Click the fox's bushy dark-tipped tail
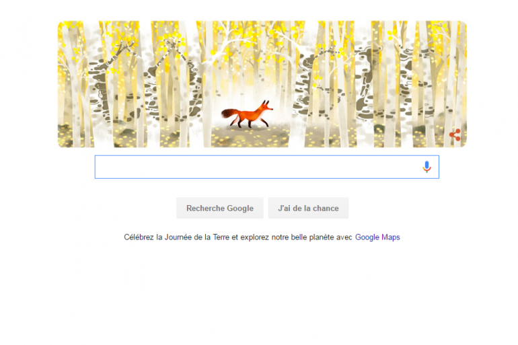 point(229,114)
